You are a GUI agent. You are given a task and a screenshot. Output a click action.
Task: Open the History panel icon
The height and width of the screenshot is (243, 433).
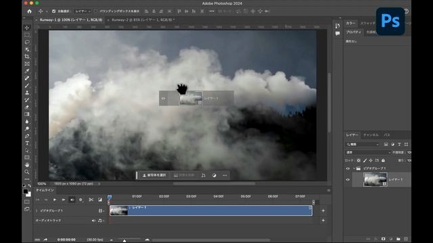pyautogui.click(x=338, y=26)
